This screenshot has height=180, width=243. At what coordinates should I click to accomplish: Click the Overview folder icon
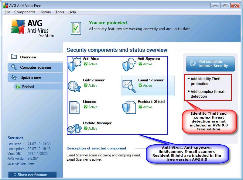click(14, 57)
